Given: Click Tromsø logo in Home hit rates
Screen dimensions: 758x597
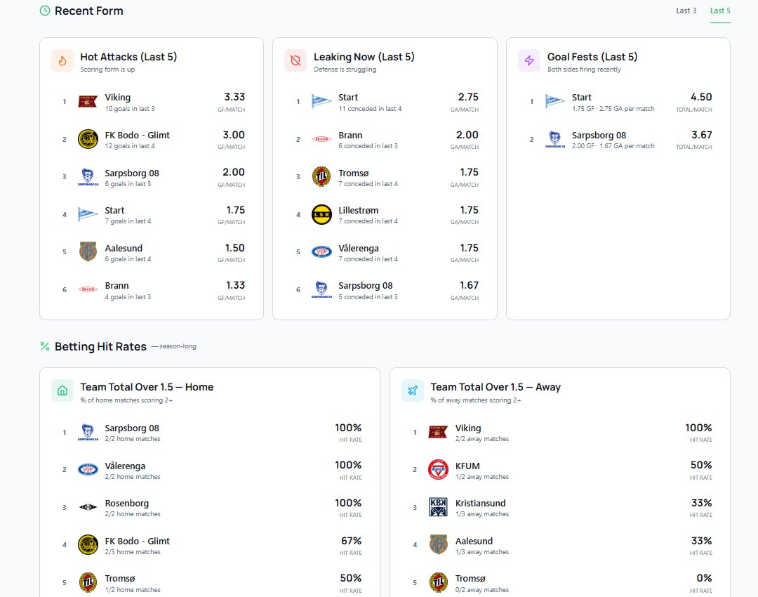Looking at the screenshot, I should click(88, 582).
